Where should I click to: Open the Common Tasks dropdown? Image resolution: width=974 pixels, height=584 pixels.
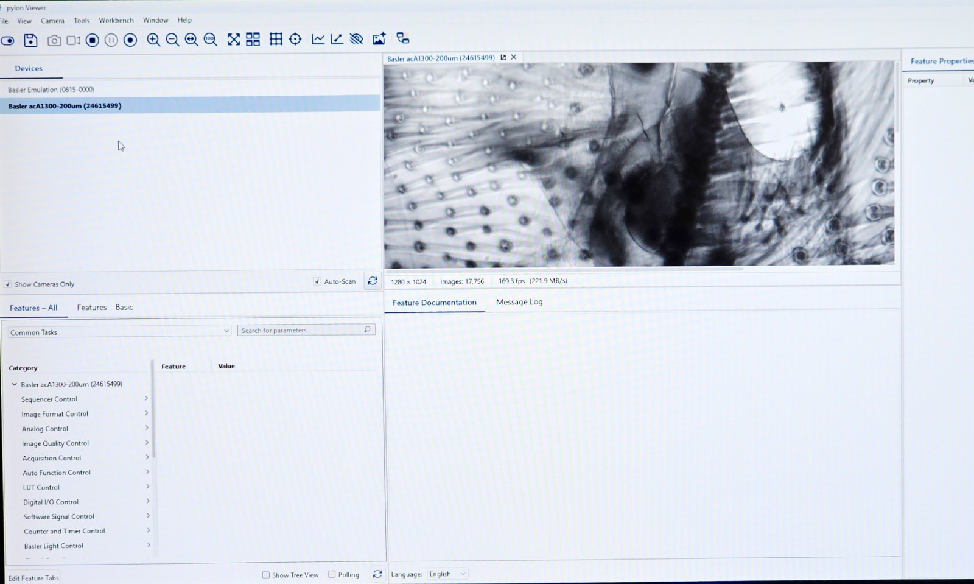tap(119, 331)
